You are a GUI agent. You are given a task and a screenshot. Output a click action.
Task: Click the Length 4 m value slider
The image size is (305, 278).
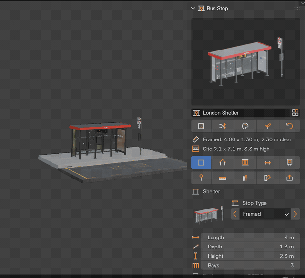point(250,238)
